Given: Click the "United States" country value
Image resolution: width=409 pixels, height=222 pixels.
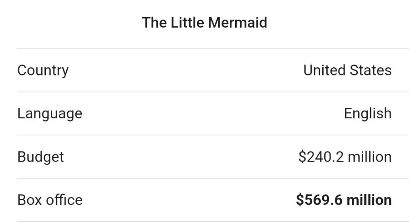Looking at the screenshot, I should 347,70.
